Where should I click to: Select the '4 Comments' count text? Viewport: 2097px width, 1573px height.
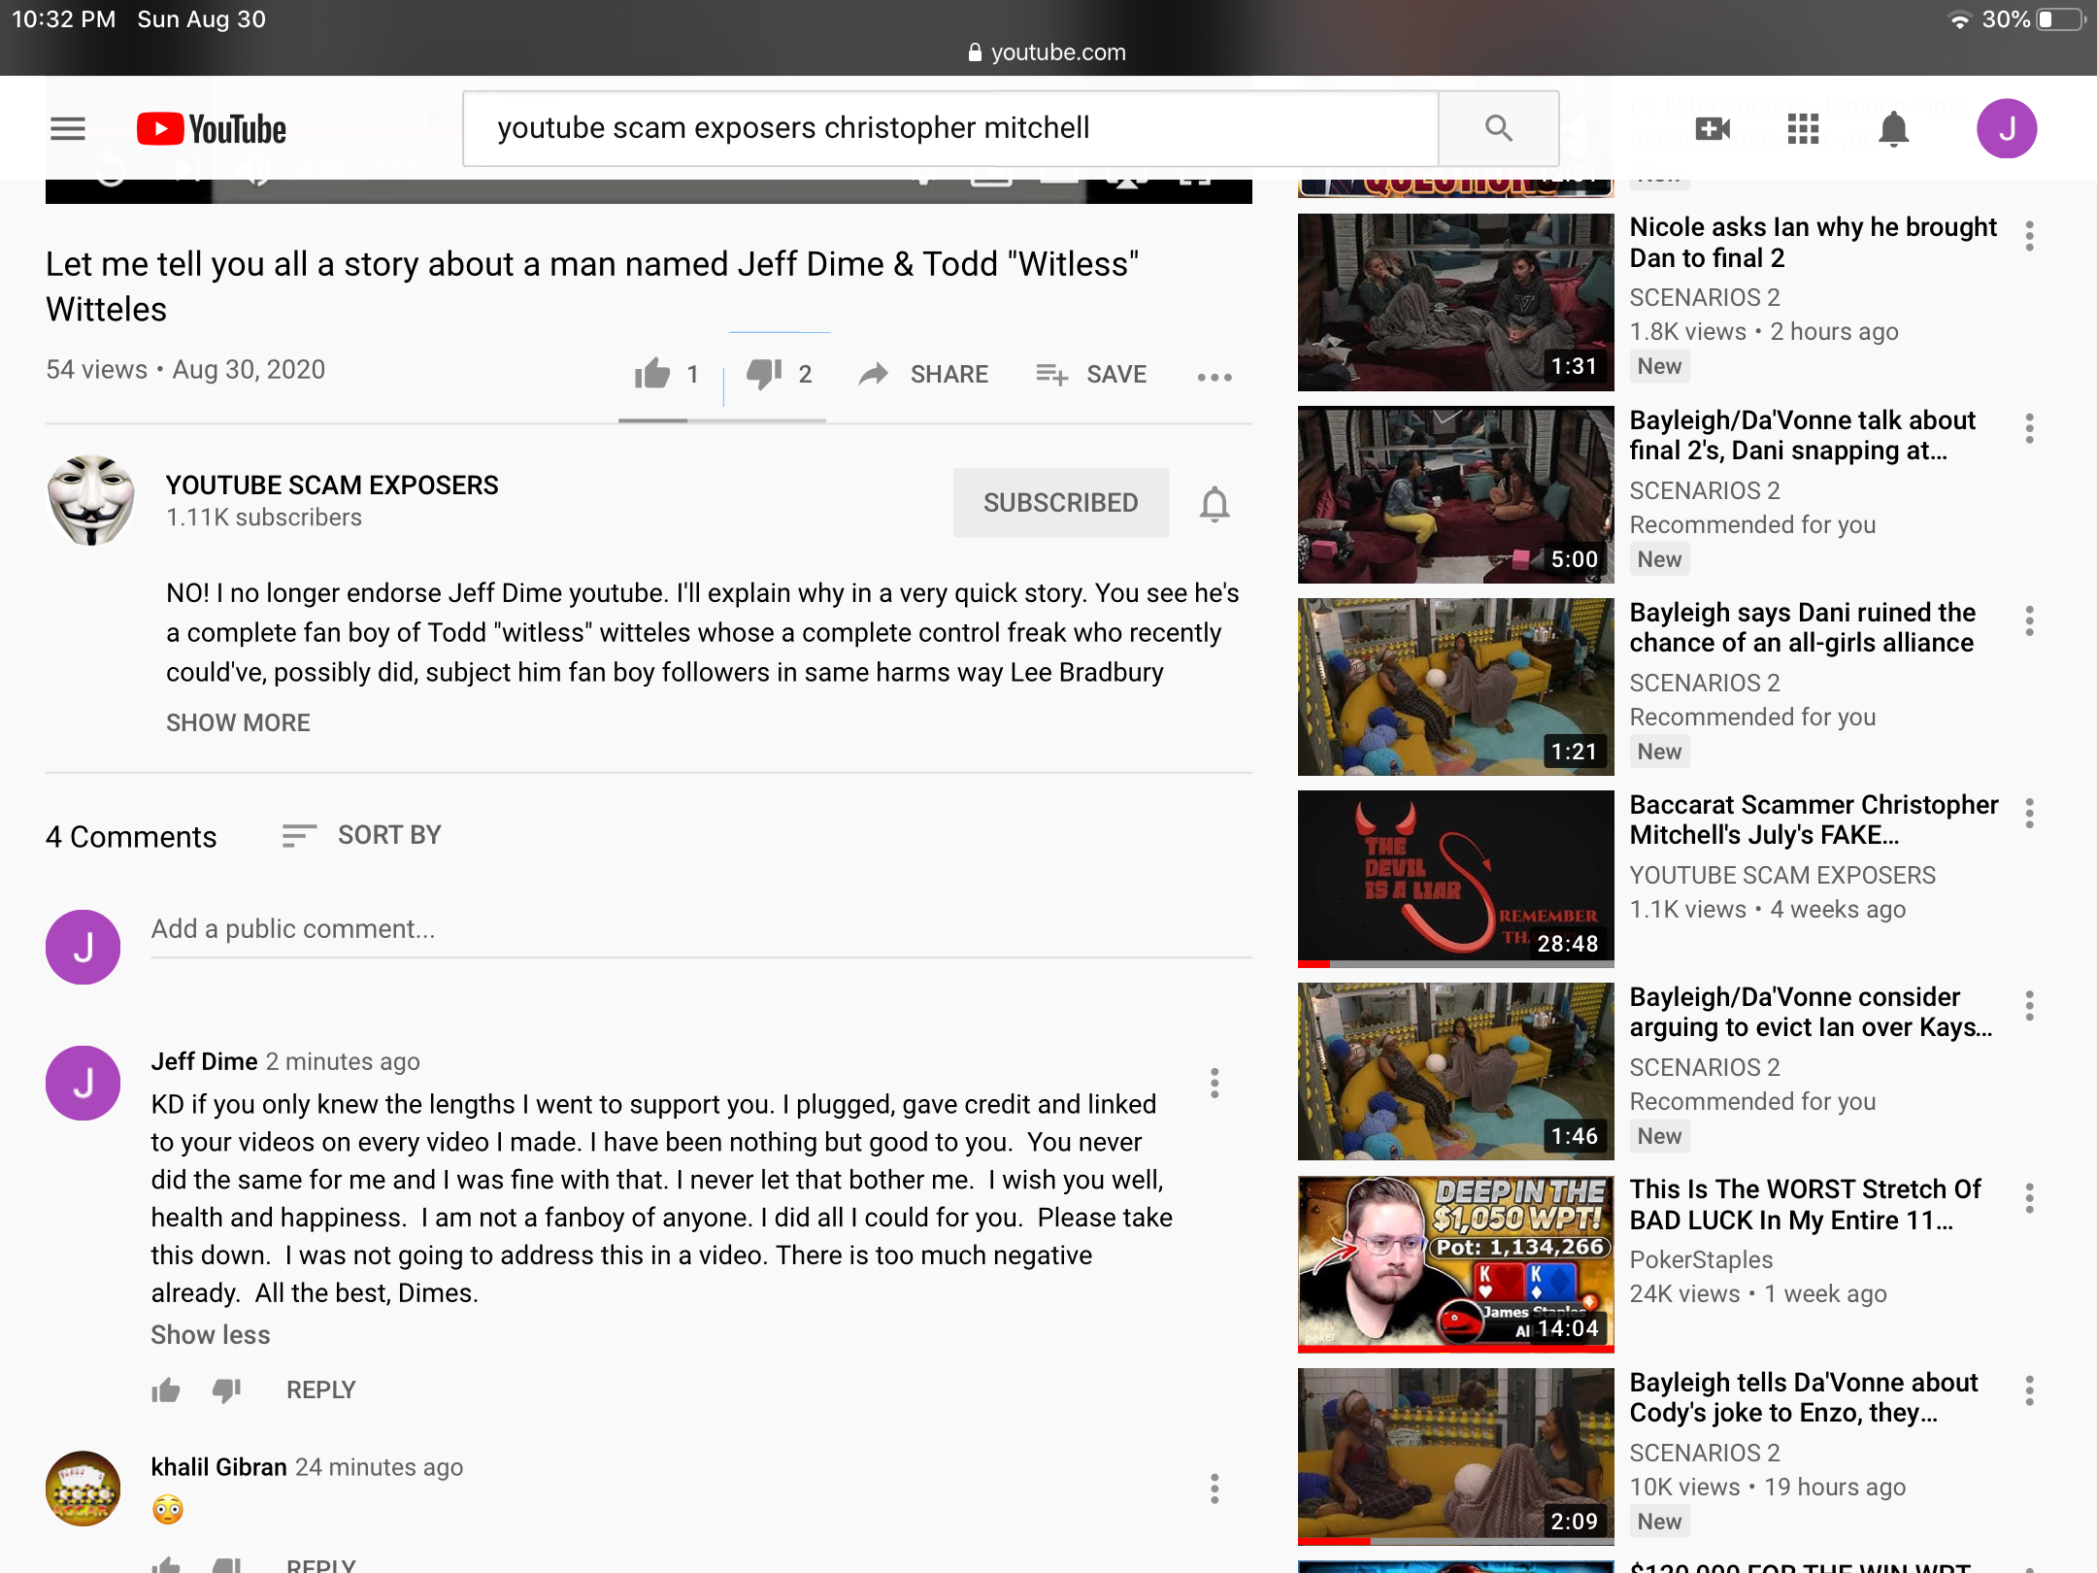click(131, 837)
